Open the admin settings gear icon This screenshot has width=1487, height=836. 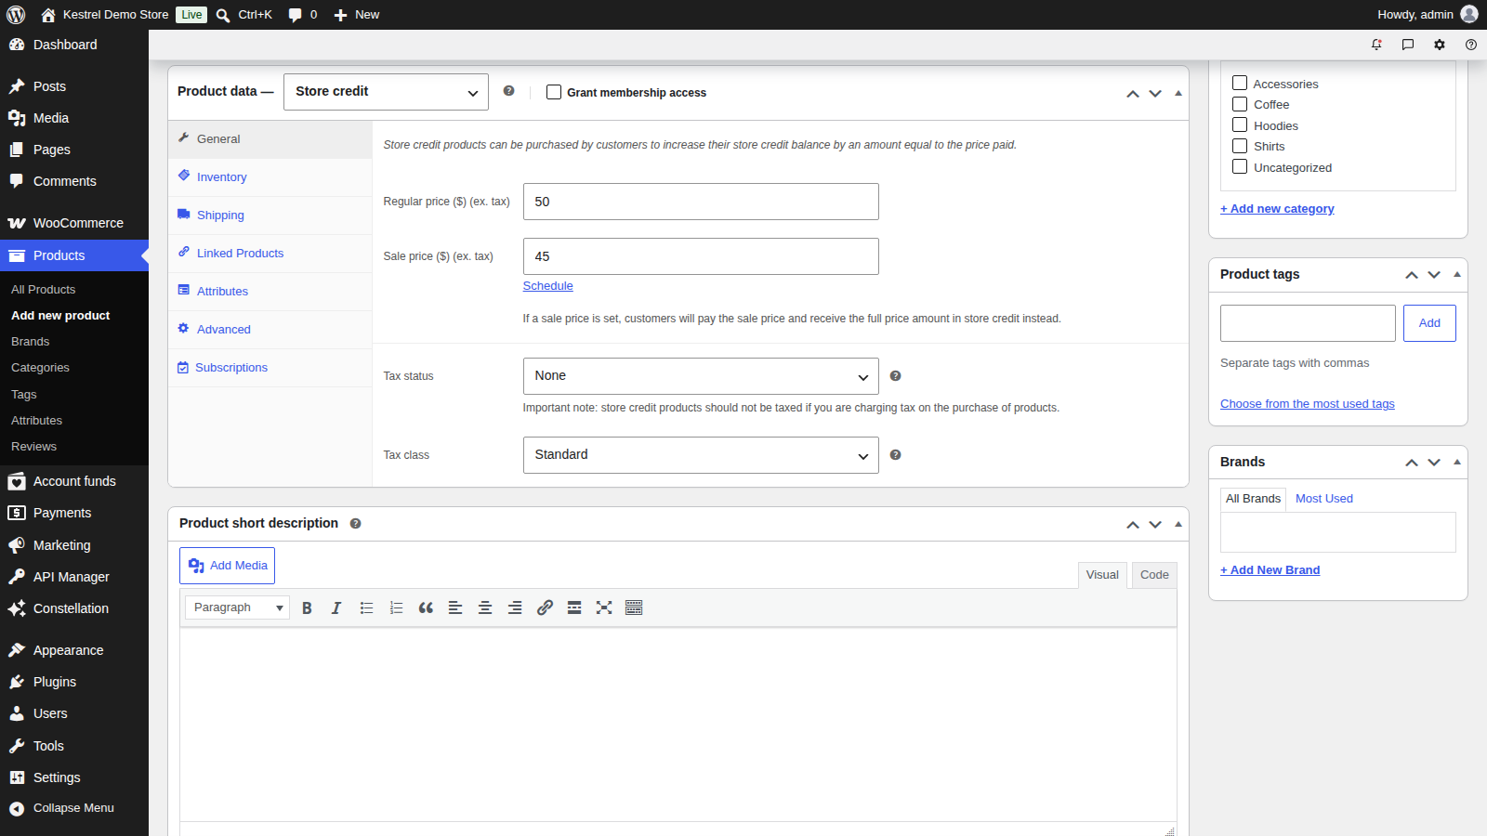point(1440,45)
